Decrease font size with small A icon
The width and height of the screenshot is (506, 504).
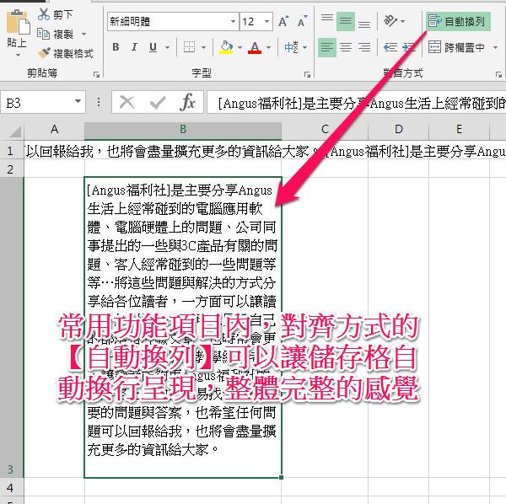coord(303,22)
